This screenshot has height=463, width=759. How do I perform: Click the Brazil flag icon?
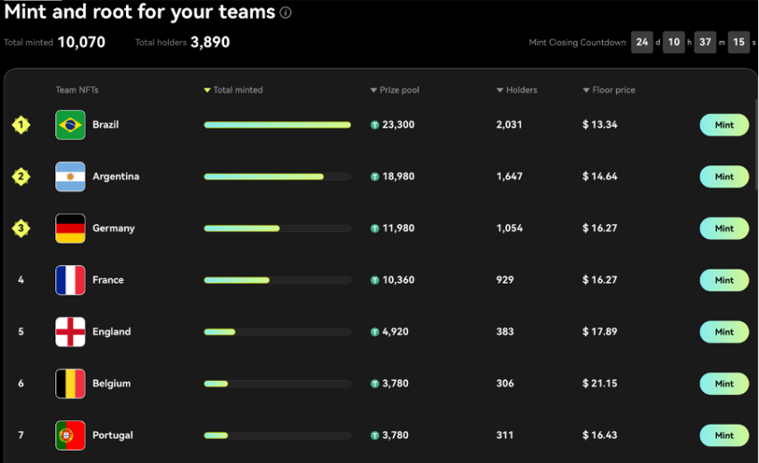[x=71, y=125]
